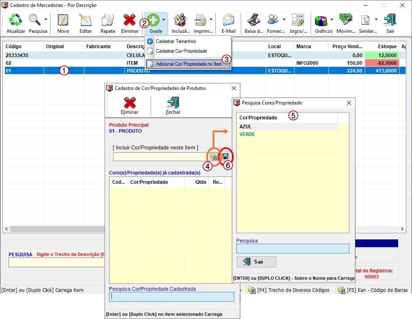Open the Fornecedores dropdown arrow

click(x=284, y=19)
